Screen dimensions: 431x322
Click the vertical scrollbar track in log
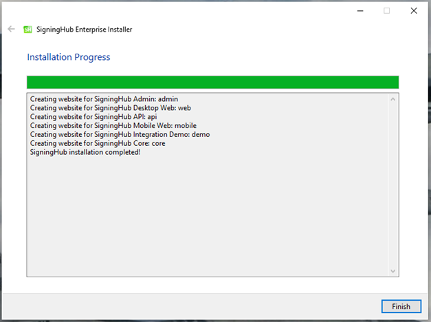[393, 185]
